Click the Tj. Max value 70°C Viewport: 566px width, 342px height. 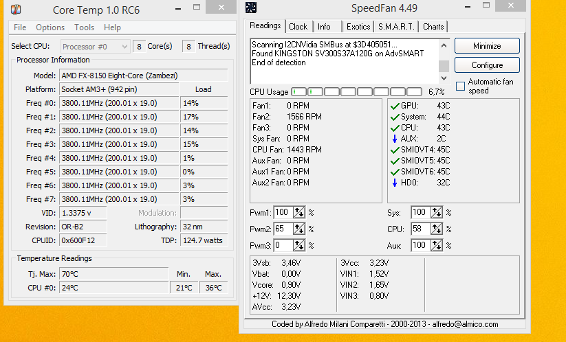113,274
